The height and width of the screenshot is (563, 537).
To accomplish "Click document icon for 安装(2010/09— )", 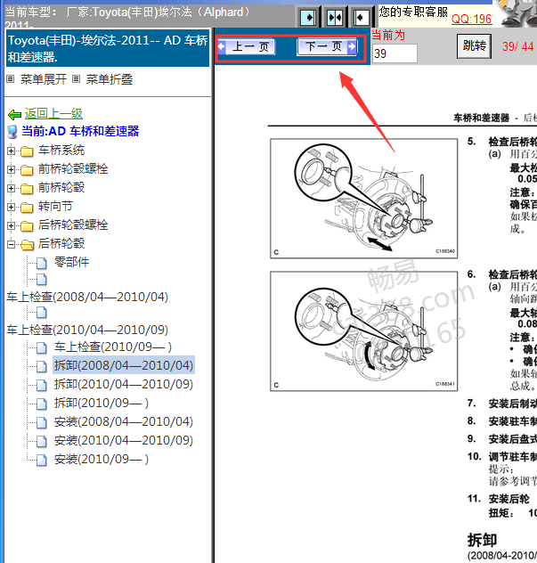I will click(x=42, y=460).
